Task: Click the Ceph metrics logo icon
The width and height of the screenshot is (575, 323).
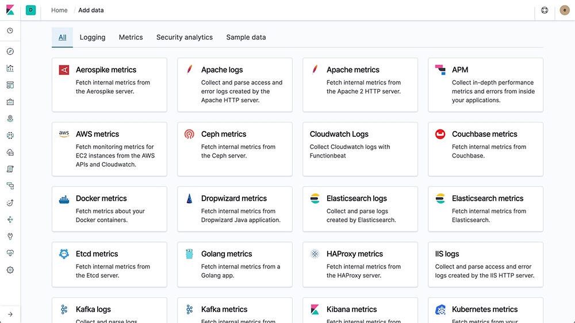Action: (x=189, y=134)
